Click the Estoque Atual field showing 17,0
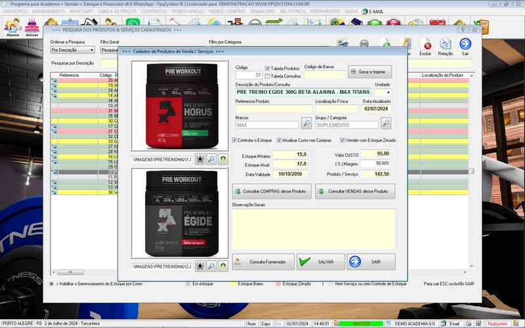 (x=290, y=164)
